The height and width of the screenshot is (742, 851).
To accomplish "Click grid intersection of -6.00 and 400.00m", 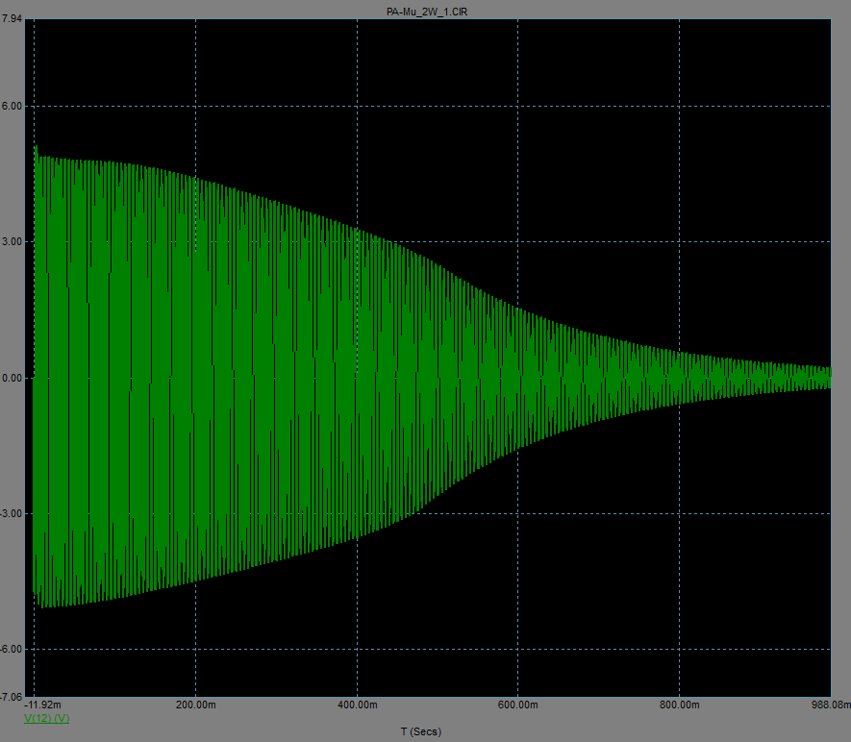I will tap(357, 649).
